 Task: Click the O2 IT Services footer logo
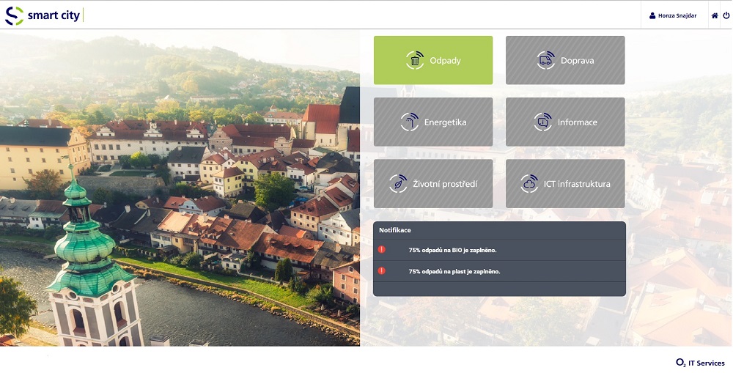click(700, 363)
